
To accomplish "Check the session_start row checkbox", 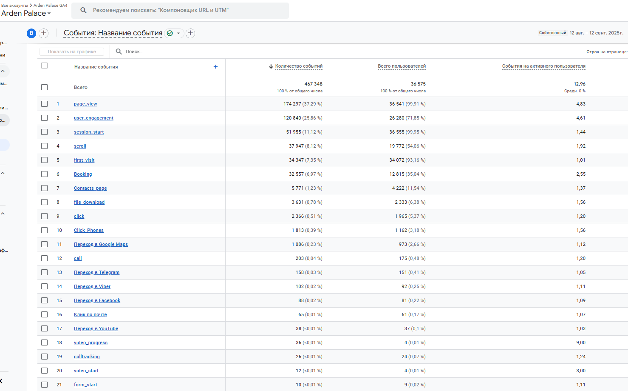I will [x=45, y=132].
